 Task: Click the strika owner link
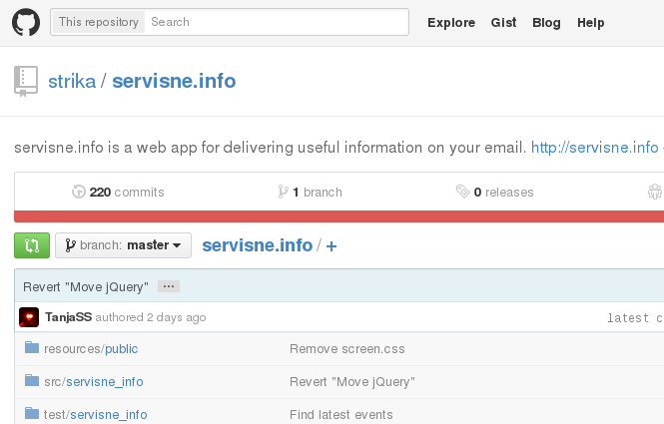click(x=72, y=81)
